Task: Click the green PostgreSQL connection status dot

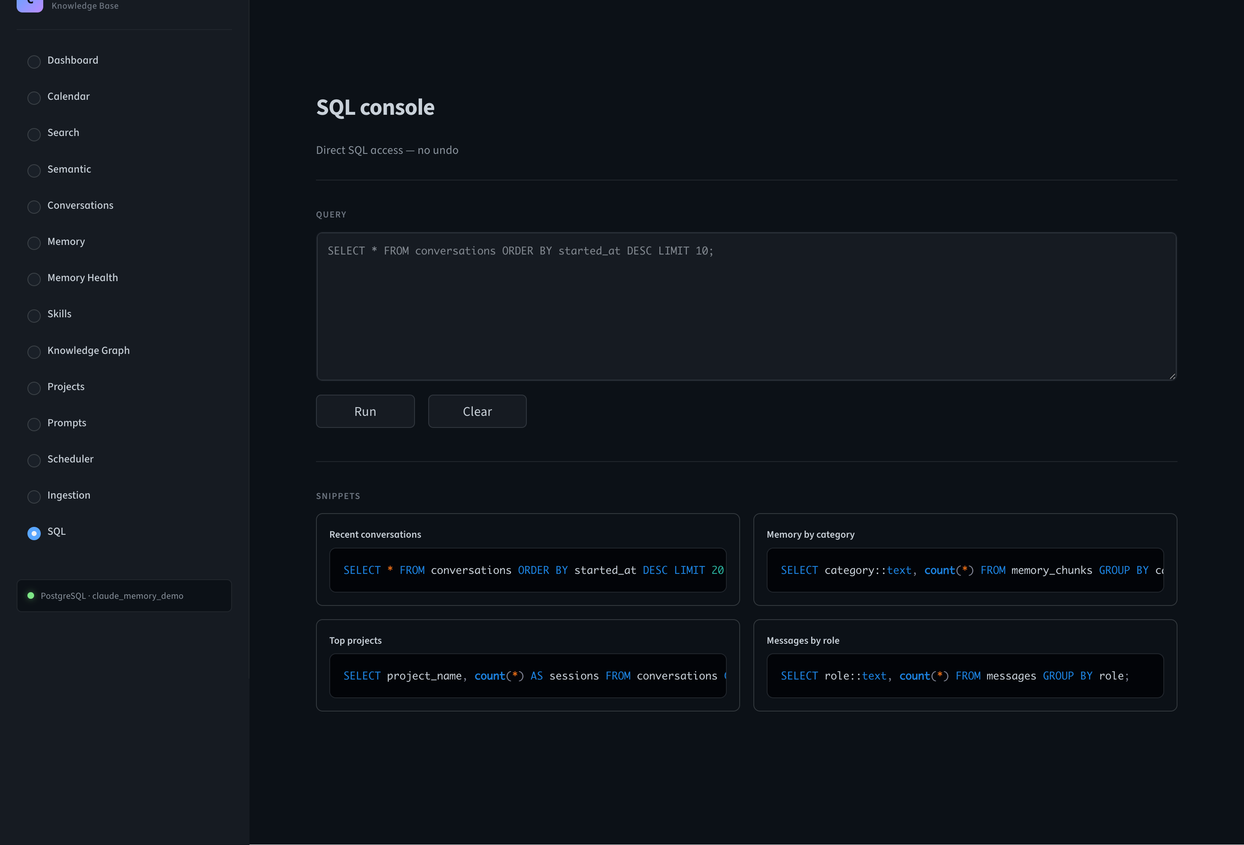Action: click(30, 595)
